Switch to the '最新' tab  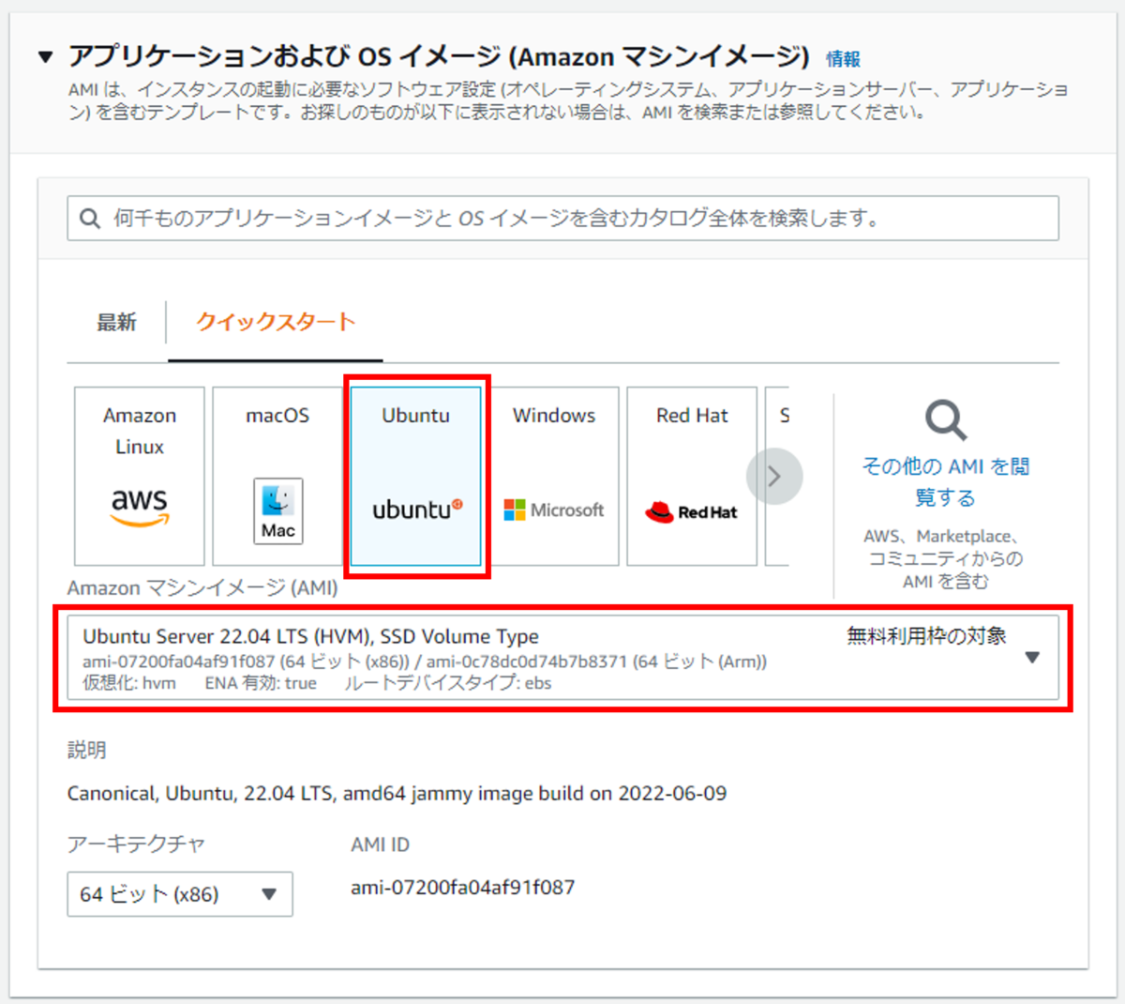(116, 323)
